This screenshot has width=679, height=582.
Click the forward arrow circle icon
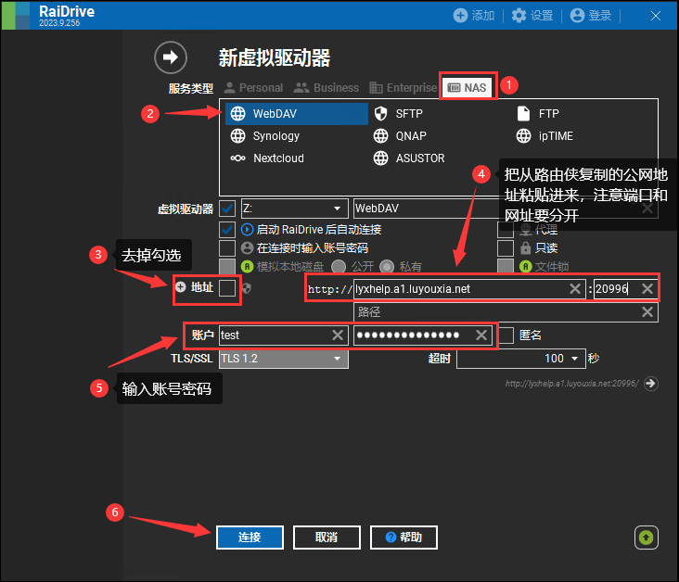point(170,57)
